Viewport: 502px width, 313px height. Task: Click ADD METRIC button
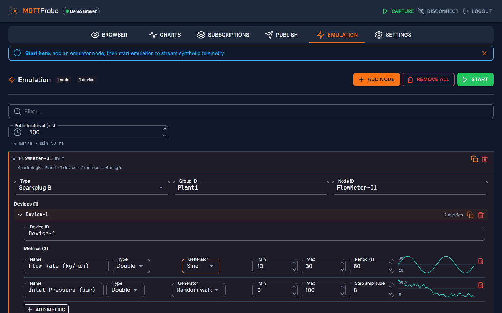[x=46, y=309]
